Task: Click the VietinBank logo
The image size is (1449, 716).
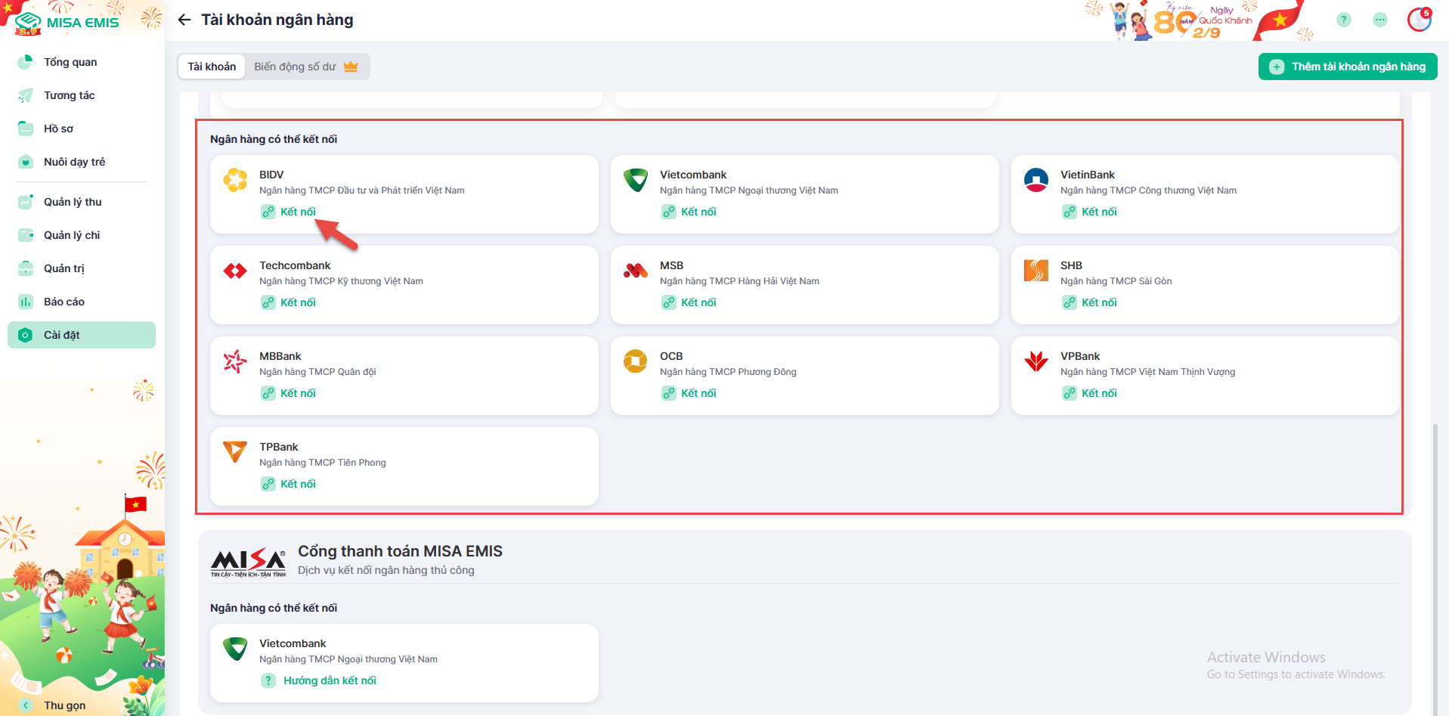Action: pyautogui.click(x=1036, y=180)
